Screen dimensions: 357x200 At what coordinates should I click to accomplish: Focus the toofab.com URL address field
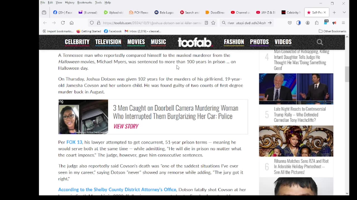pos(152,23)
